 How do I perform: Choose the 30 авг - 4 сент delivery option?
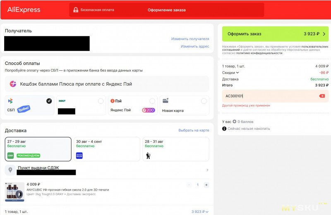[107, 149]
